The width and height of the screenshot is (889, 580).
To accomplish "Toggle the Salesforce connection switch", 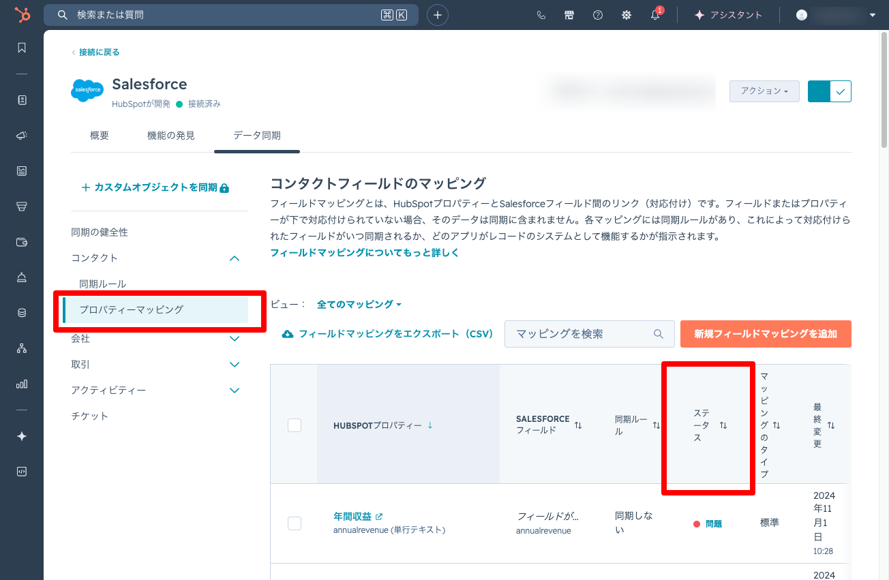I will tap(830, 91).
